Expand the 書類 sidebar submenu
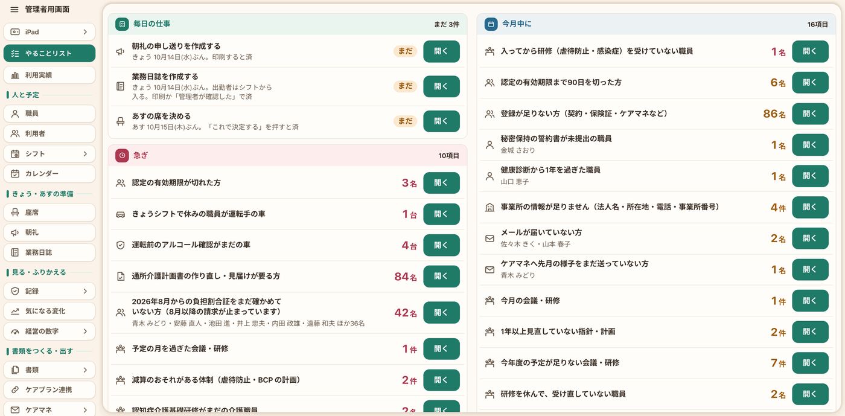 click(x=49, y=370)
